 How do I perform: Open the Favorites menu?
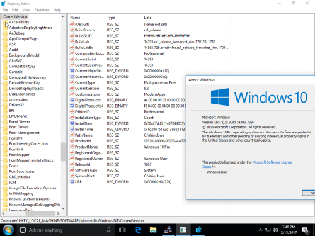(x=42, y=10)
